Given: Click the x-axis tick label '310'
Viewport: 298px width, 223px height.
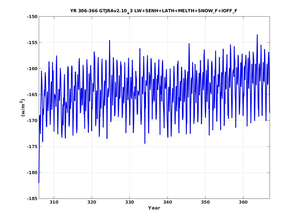Looking at the screenshot, I should pyautogui.click(x=54, y=202).
